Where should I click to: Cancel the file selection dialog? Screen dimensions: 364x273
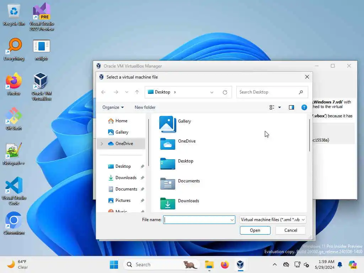click(290, 230)
